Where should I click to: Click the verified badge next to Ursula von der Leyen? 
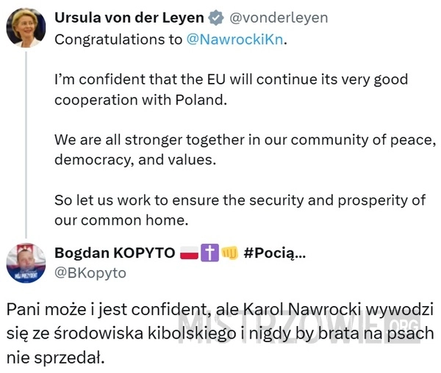(216, 18)
